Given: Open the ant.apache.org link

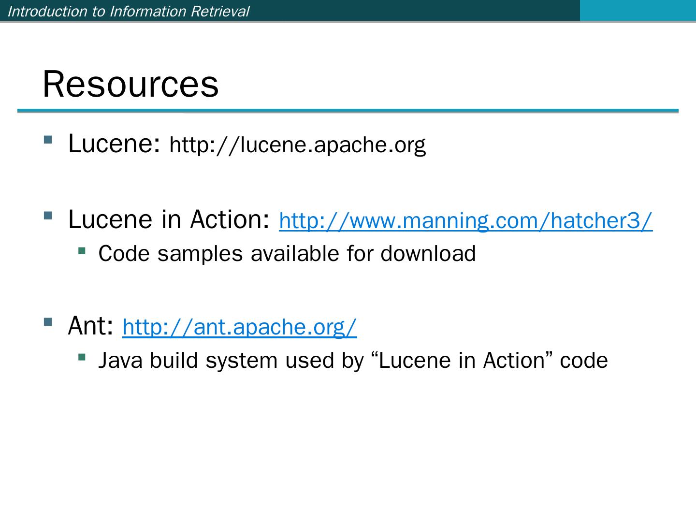Looking at the screenshot, I should pyautogui.click(x=240, y=327).
